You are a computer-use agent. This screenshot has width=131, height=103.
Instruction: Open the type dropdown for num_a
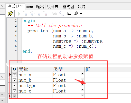(x=82, y=74)
